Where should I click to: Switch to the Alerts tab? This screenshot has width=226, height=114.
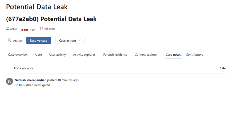tap(39, 55)
